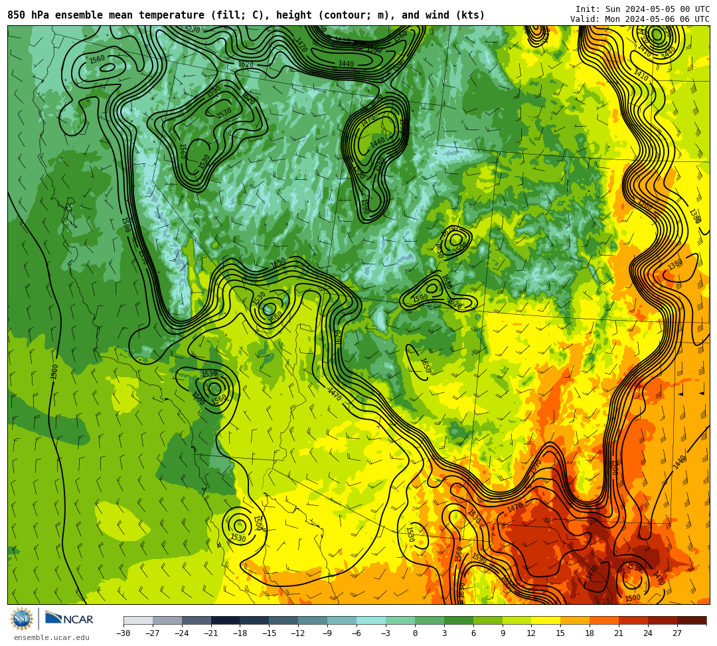Viewport: 717px width, 646px height.
Task: Click the −3 colorbar tick label
Action: [386, 633]
